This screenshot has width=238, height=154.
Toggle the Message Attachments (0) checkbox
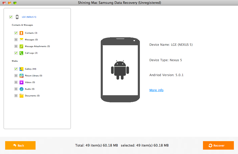pos(16,46)
